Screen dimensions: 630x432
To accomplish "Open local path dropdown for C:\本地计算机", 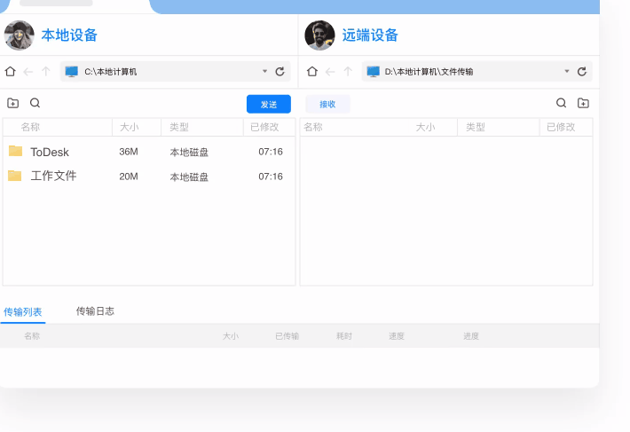I will point(264,71).
